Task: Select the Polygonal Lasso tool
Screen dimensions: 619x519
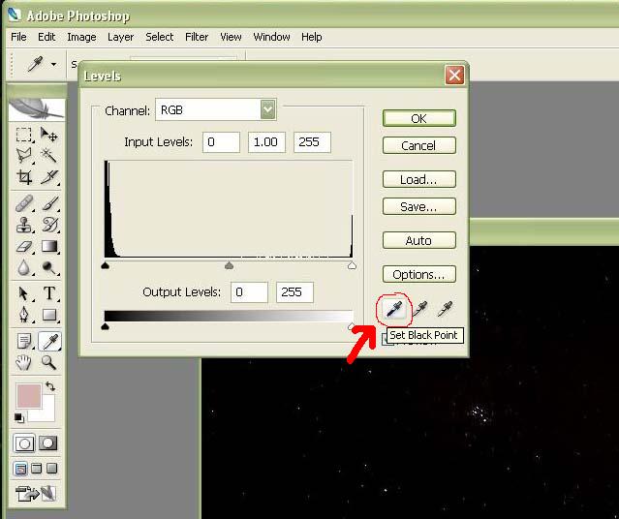Action: 24,156
